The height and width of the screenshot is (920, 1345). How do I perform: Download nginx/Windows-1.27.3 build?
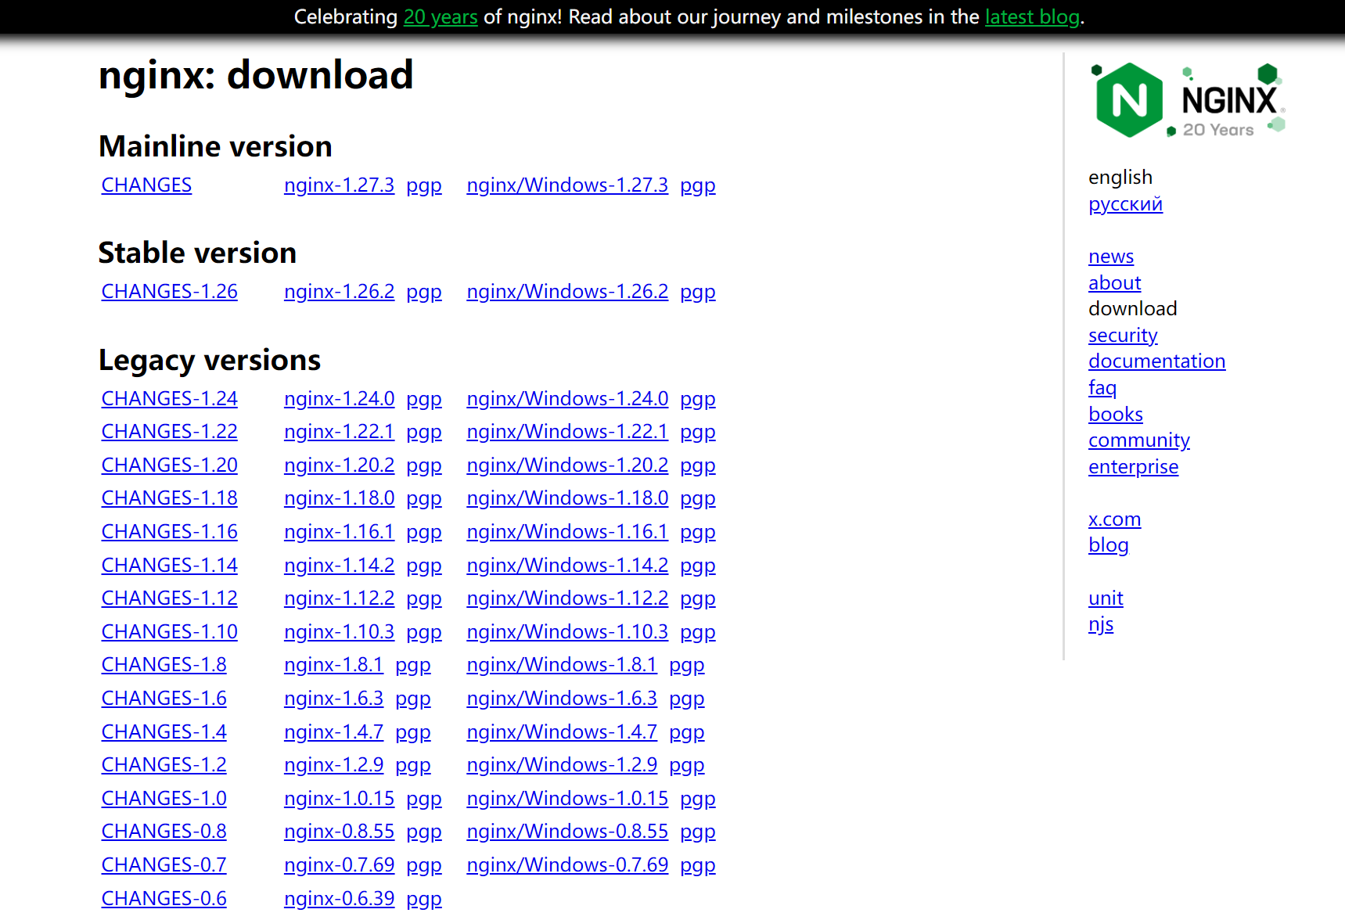click(x=566, y=185)
